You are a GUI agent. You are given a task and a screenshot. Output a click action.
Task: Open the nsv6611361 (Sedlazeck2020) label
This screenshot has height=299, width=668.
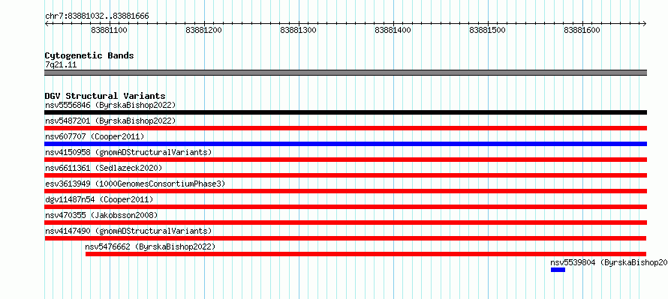tap(104, 168)
